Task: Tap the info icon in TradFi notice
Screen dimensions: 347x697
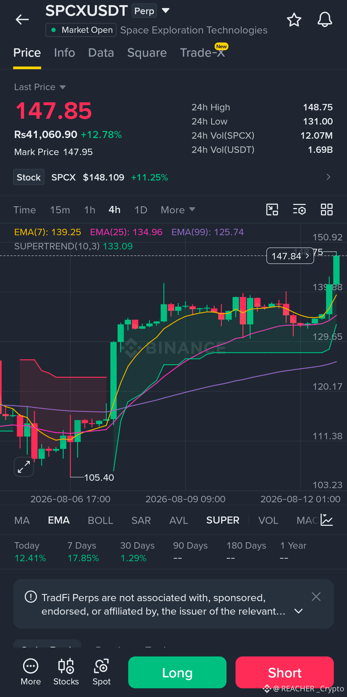Action: (x=31, y=597)
